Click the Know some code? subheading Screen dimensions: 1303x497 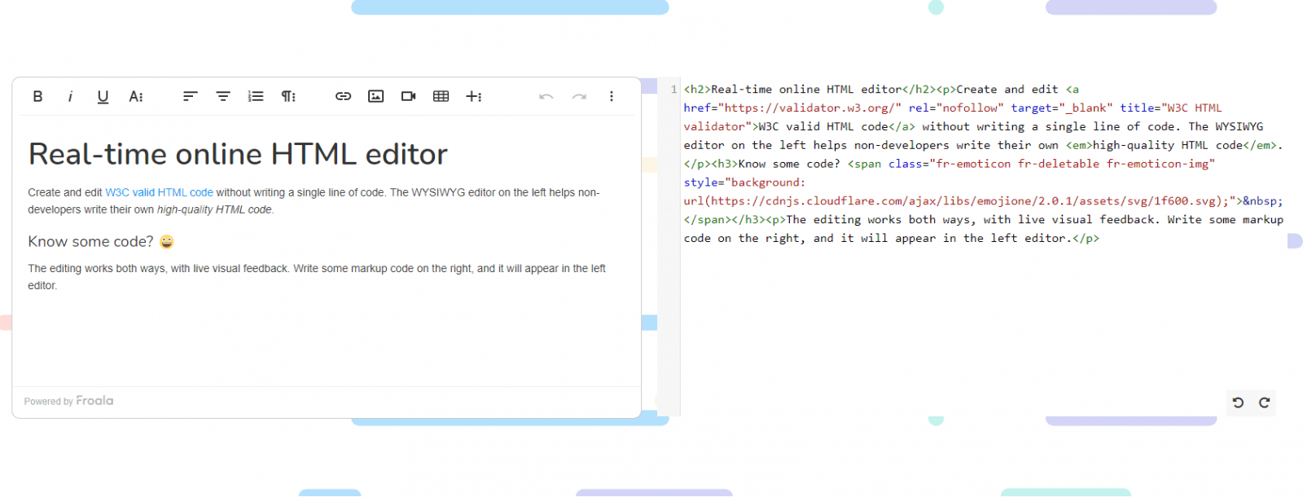click(90, 242)
